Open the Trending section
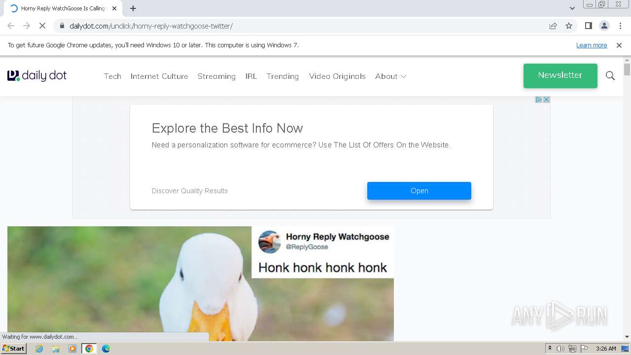Viewport: 631px width, 355px height. point(282,76)
